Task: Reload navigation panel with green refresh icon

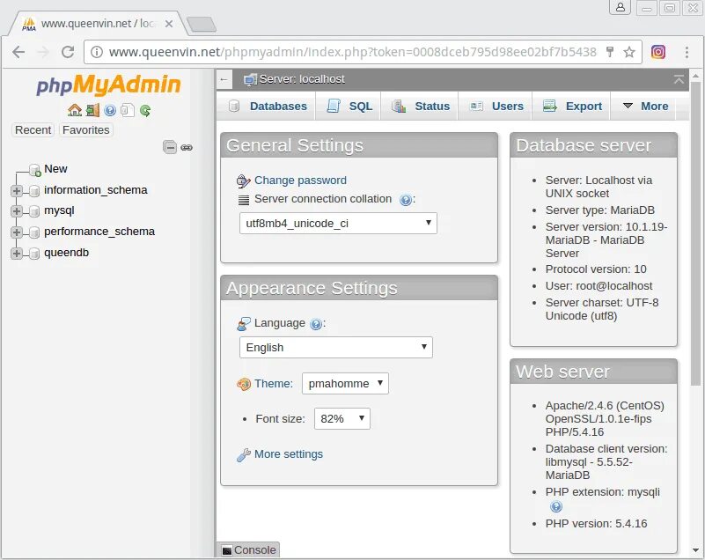Action: tap(144, 110)
